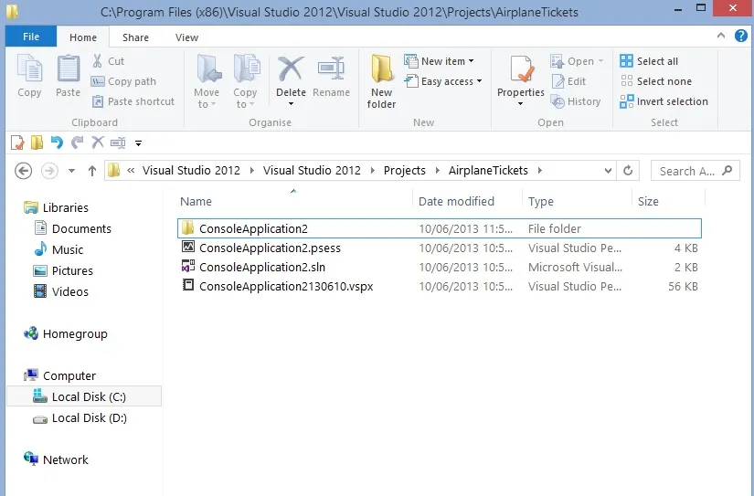Click quick access Rename icon

118,142
